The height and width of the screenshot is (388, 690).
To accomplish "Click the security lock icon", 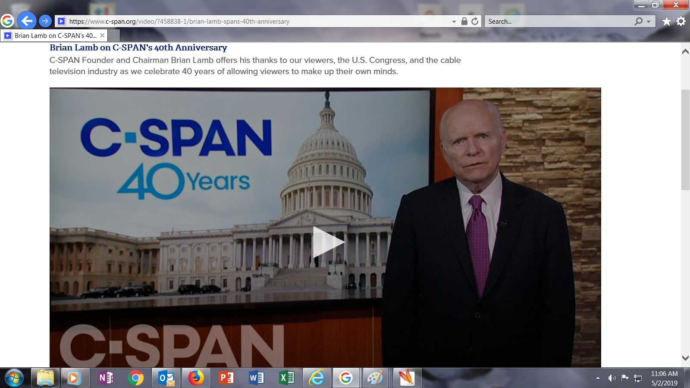I will 464,21.
